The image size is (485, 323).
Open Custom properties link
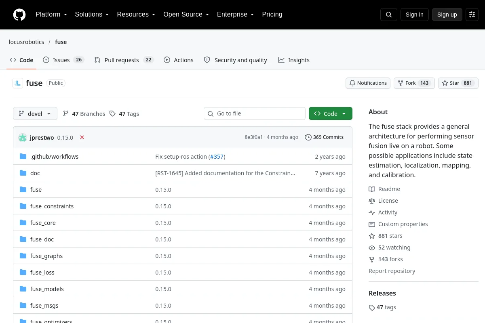[398, 224]
